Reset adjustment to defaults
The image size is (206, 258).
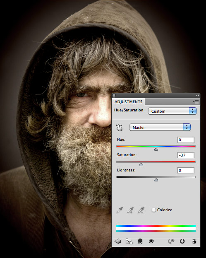coord(182,241)
